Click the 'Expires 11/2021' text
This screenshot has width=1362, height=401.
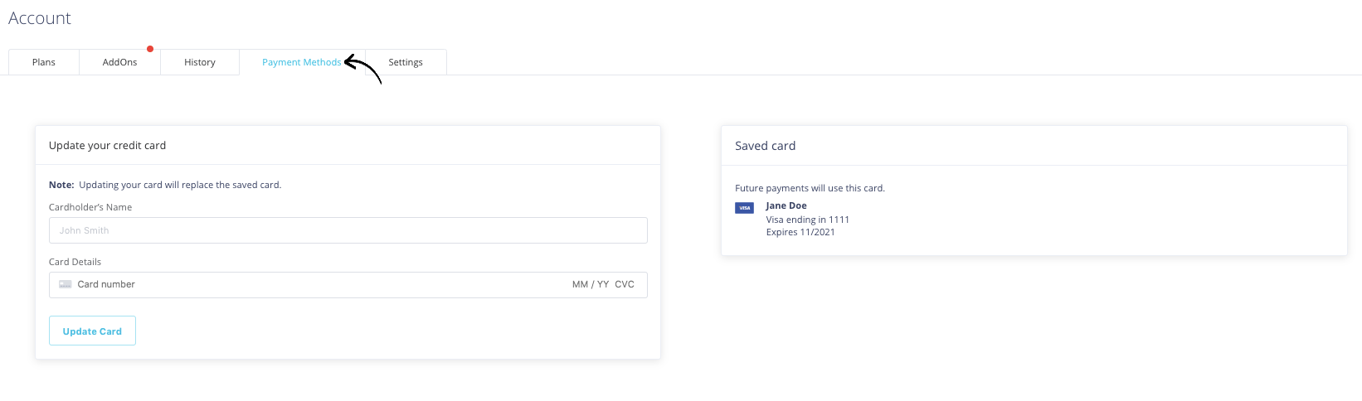pos(800,232)
